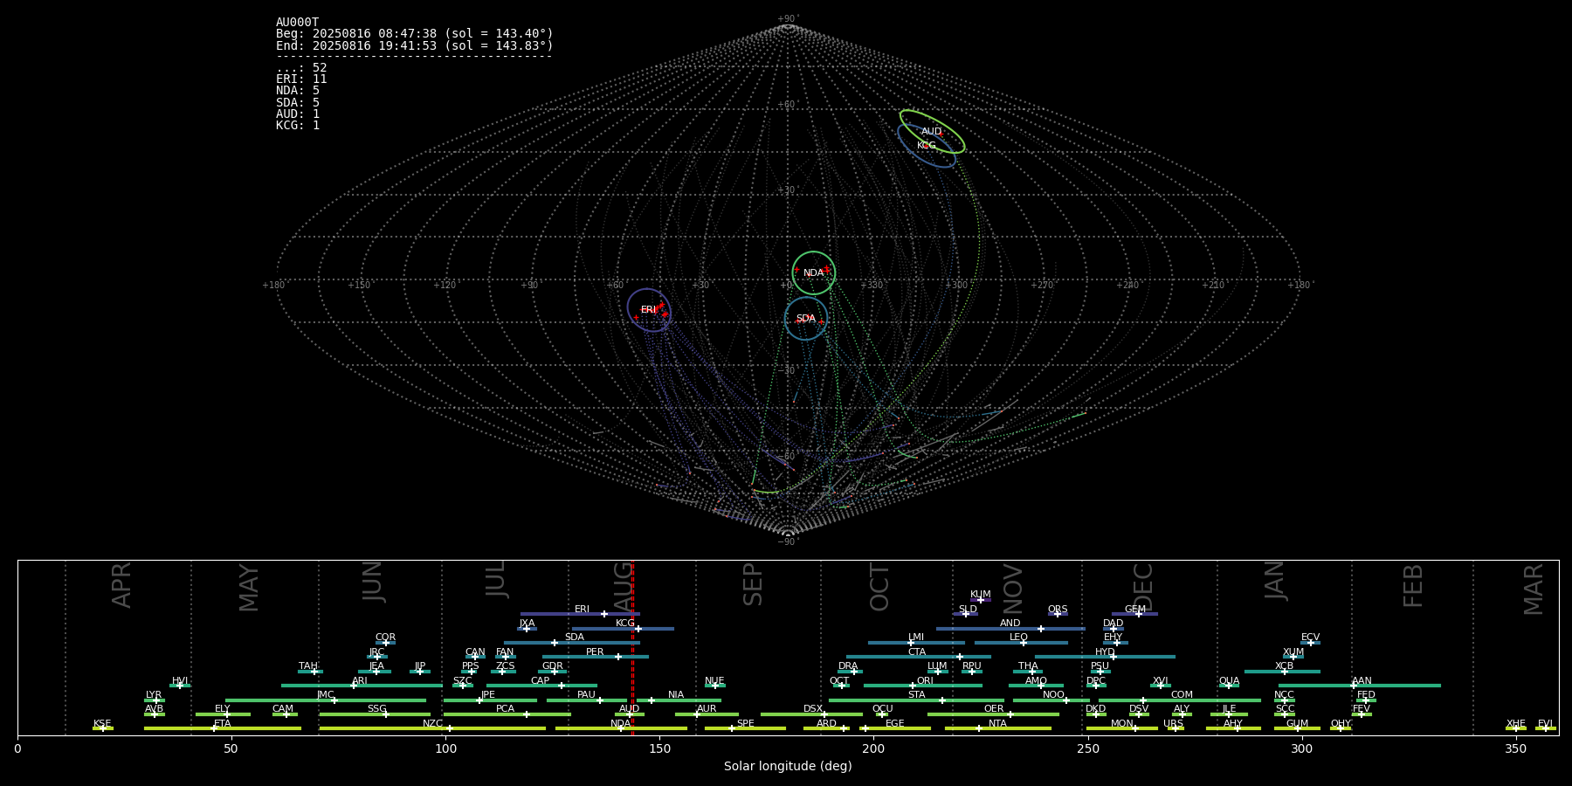Click the +300 longitude grid label
The width and height of the screenshot is (1572, 786).
(956, 286)
